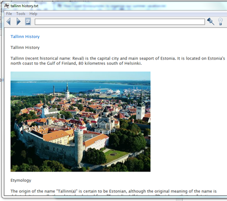Click the lightbulb icon in the toolbar
The height and width of the screenshot is (201, 227).
220,22
